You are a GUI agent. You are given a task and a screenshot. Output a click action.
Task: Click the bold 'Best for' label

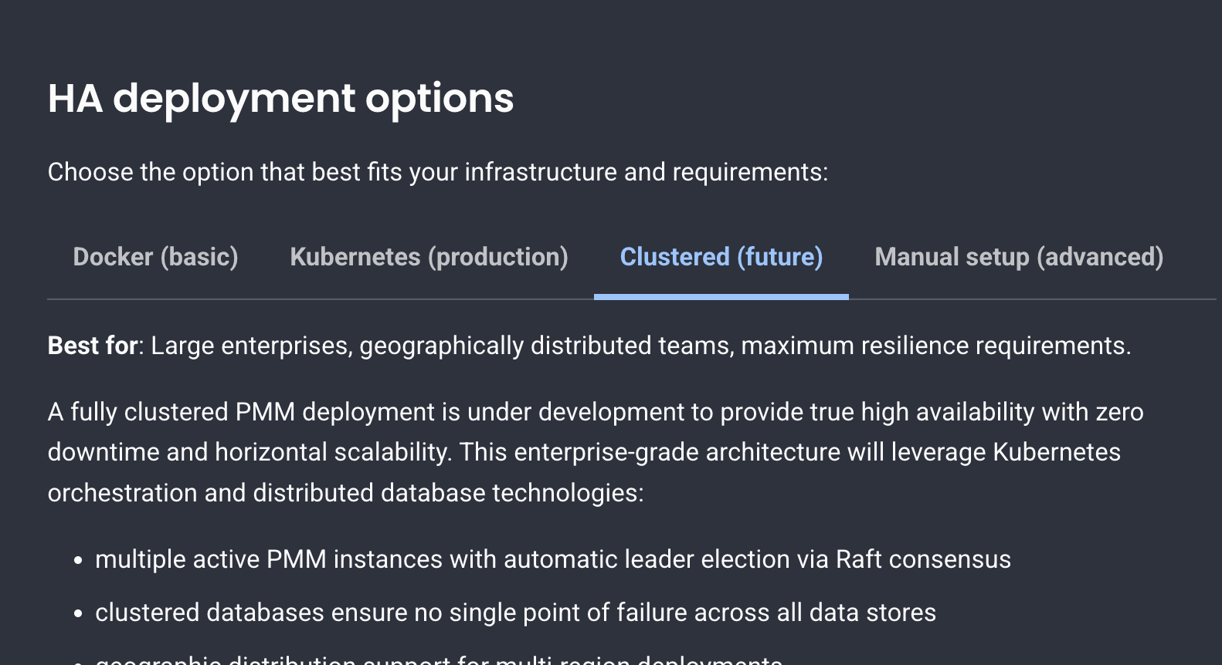click(93, 346)
